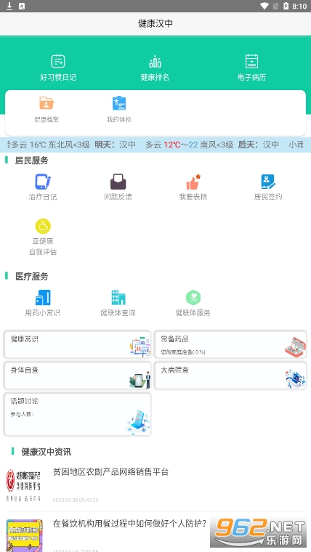Screen dimensions: 311x552
Task: Open the 大病筛查 card
Action: point(230,376)
